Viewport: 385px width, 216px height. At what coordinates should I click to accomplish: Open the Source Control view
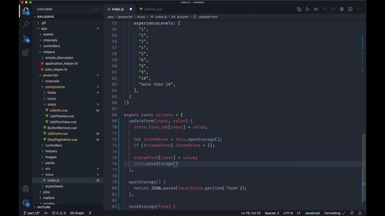[26, 38]
